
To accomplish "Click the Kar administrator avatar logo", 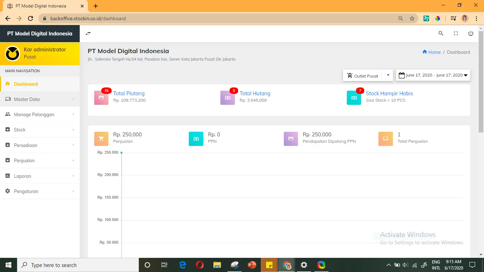I will coord(12,53).
